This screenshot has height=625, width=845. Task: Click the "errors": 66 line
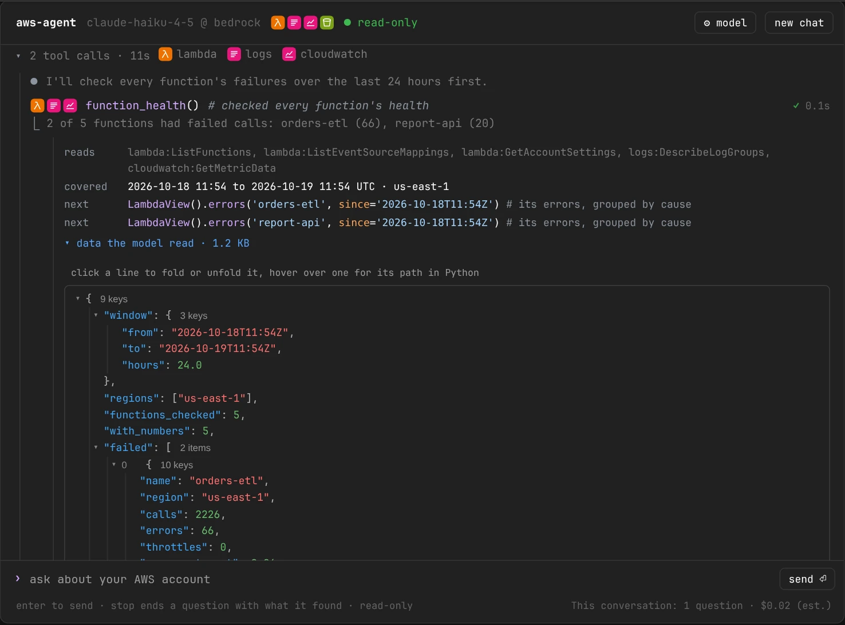coord(180,531)
